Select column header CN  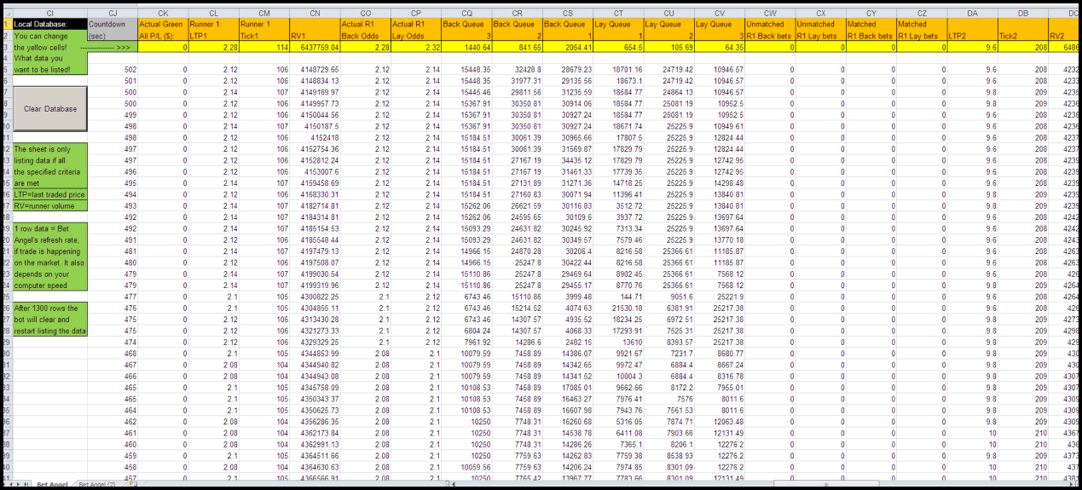(315, 14)
